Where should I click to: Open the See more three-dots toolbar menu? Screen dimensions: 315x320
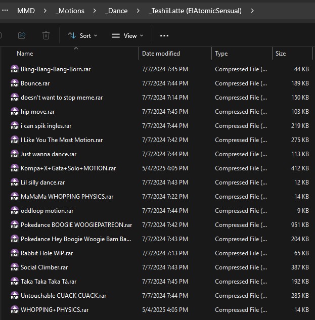(164, 36)
